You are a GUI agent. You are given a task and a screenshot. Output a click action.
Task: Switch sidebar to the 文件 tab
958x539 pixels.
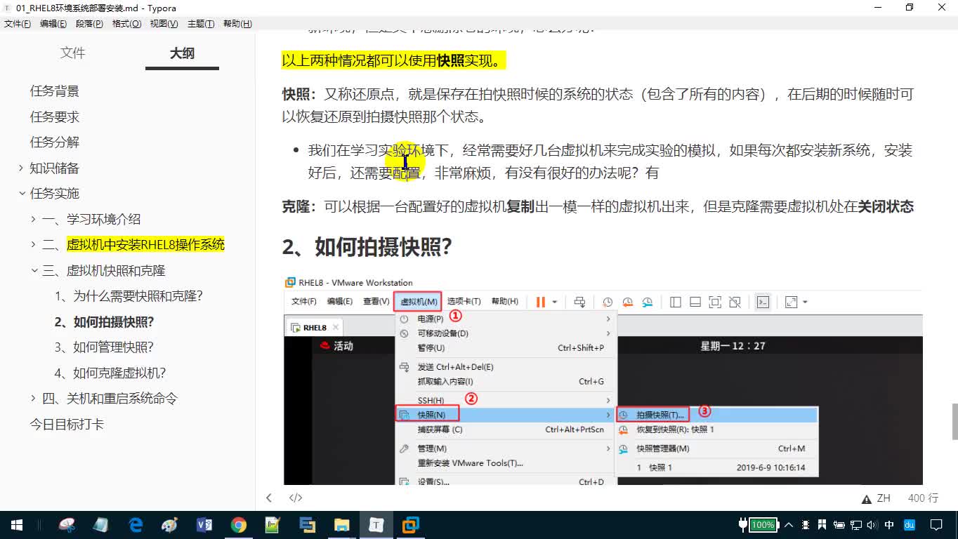pos(72,53)
